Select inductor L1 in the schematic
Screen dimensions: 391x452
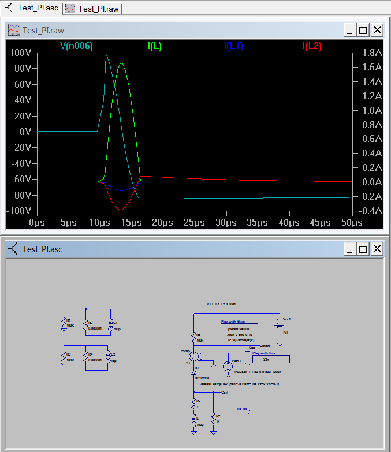pyautogui.click(x=111, y=325)
